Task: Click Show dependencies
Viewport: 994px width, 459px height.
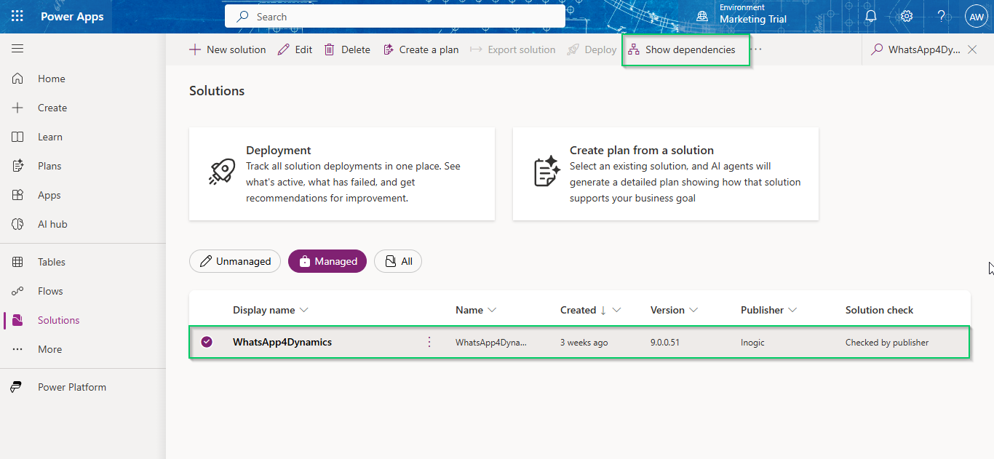Action: pyautogui.click(x=682, y=49)
